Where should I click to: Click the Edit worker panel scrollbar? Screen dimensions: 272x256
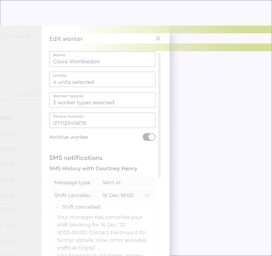159,116
